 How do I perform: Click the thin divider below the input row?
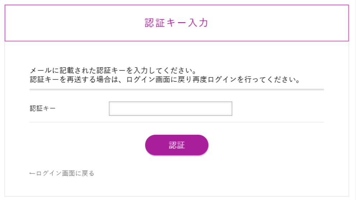coord(177,122)
